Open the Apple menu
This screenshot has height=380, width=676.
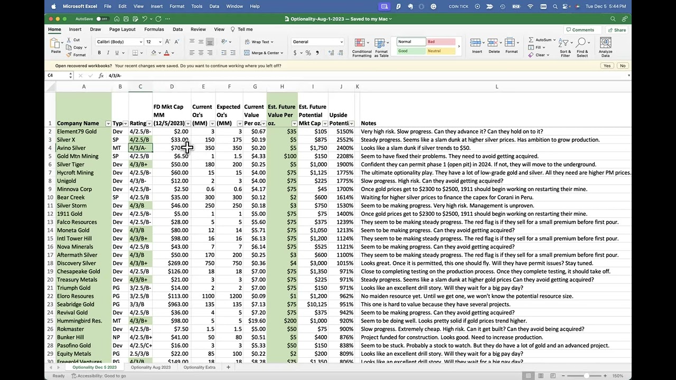pyautogui.click(x=53, y=6)
